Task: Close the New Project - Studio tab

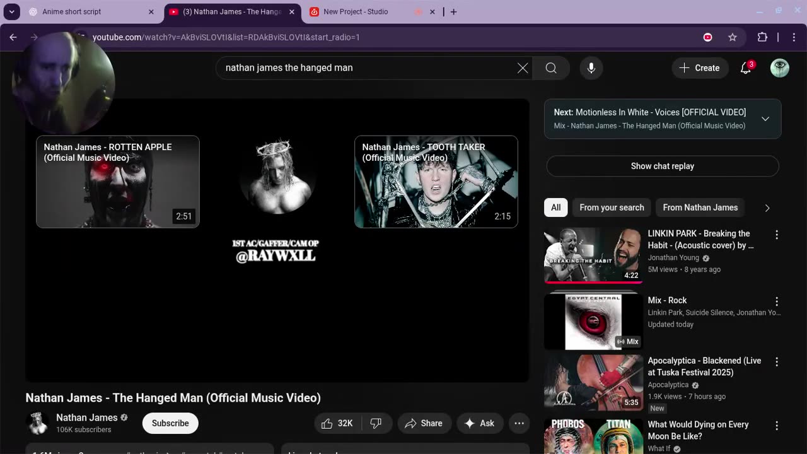Action: click(433, 11)
